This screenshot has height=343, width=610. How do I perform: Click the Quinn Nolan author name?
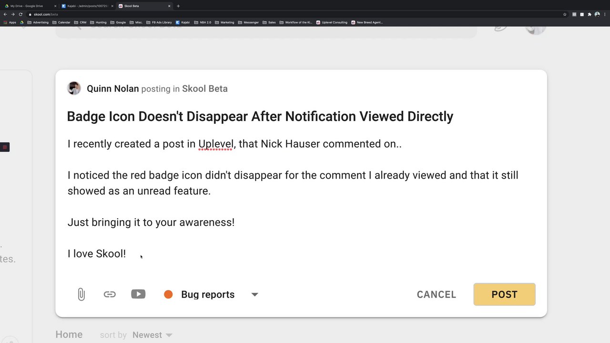pyautogui.click(x=113, y=89)
